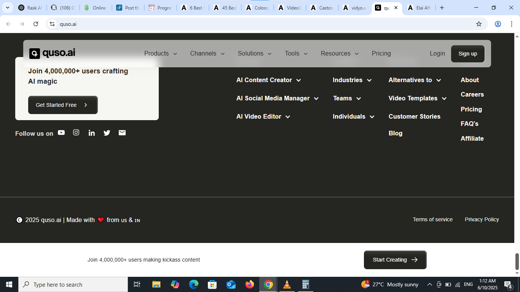
Task: Reload the page
Action: click(36, 24)
